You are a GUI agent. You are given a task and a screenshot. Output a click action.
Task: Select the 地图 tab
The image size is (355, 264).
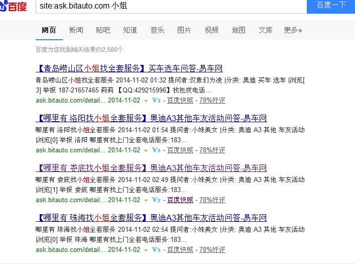(239, 30)
